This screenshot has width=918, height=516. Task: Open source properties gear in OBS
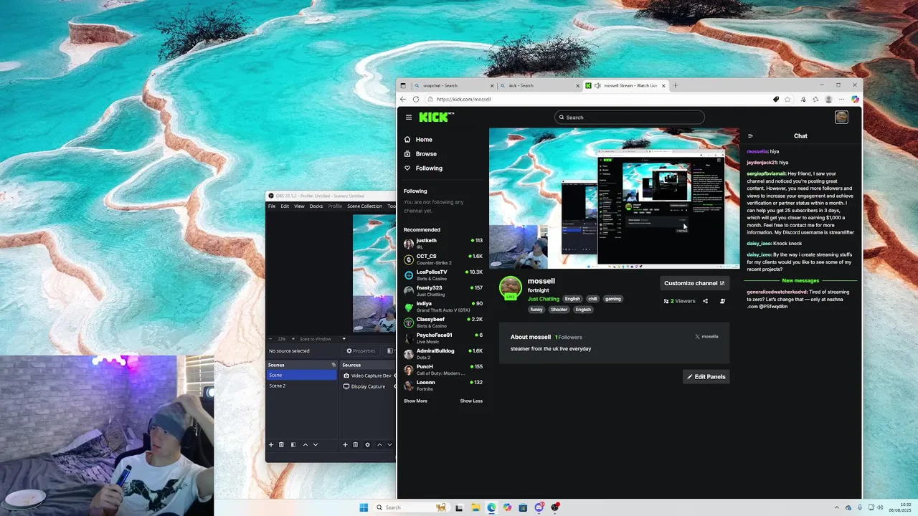point(367,444)
